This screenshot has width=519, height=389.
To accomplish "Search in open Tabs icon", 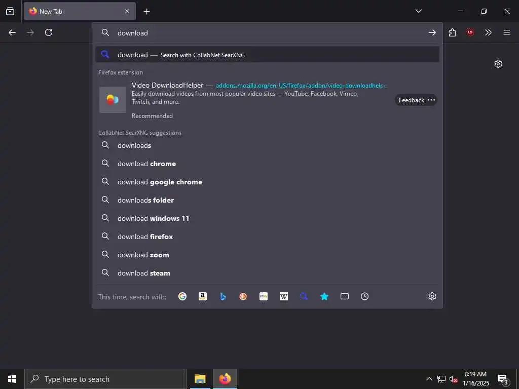I will click(345, 296).
